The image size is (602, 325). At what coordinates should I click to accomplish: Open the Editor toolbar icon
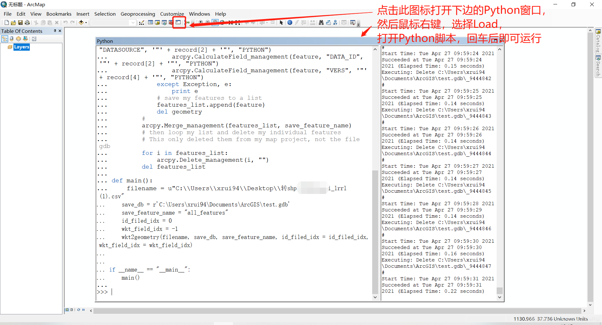(x=142, y=23)
